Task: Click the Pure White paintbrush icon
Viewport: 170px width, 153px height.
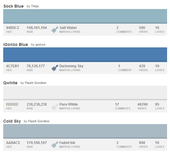Action: click(x=55, y=106)
